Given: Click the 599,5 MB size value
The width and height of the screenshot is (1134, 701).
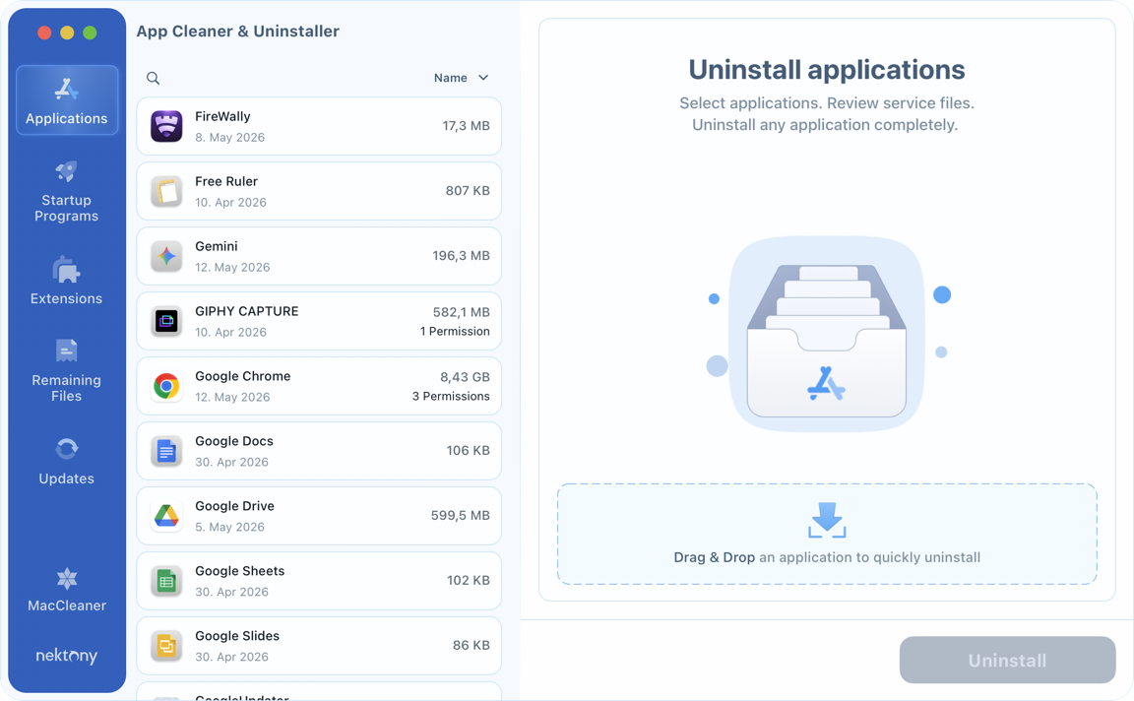Looking at the screenshot, I should 461,516.
